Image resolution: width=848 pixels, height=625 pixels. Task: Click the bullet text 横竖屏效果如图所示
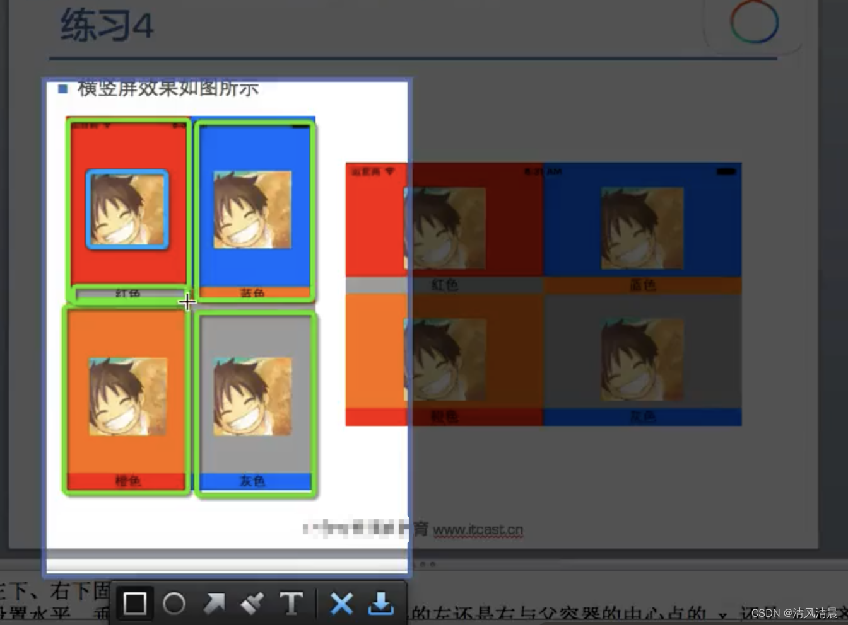pyautogui.click(x=168, y=89)
